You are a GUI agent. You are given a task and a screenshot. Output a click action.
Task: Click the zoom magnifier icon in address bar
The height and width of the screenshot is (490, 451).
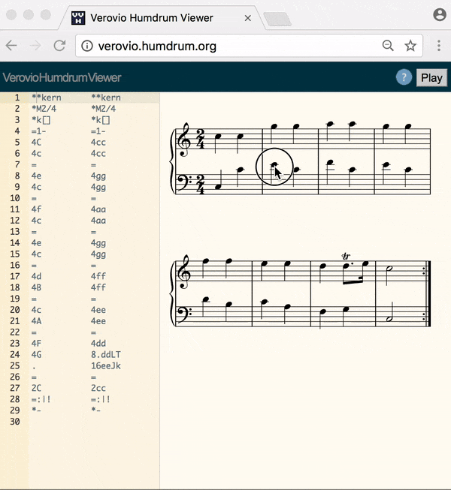tap(388, 46)
